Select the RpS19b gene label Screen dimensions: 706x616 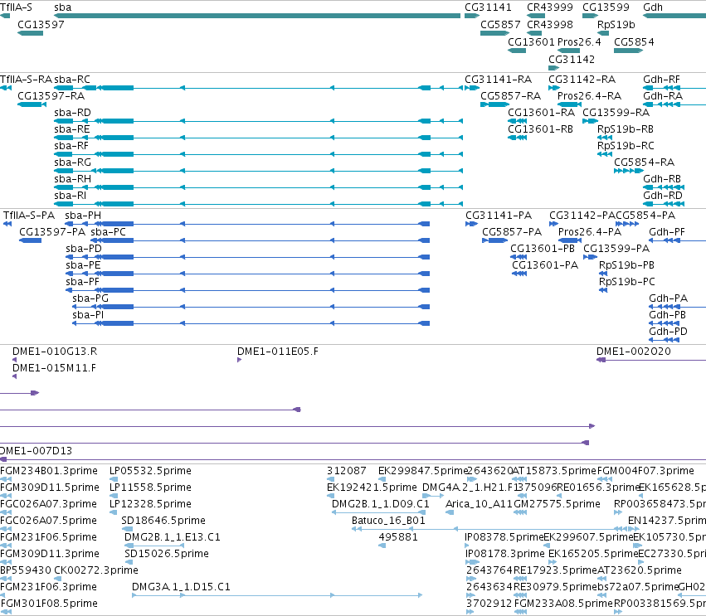(x=616, y=24)
